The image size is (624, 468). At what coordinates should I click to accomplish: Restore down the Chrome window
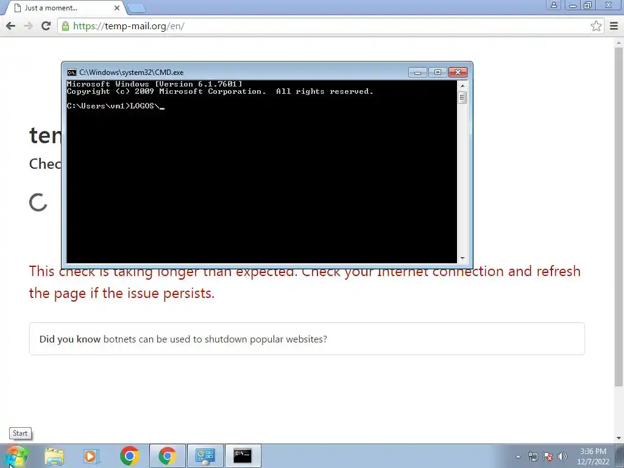587,5
